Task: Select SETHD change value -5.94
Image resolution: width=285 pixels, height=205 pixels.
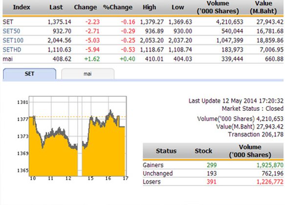Action: [x=93, y=49]
